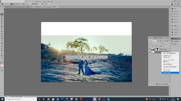Viewport: 181px width, 101px height.
Task: Toggle the Anti-alias checkbox
Action: 33,4
